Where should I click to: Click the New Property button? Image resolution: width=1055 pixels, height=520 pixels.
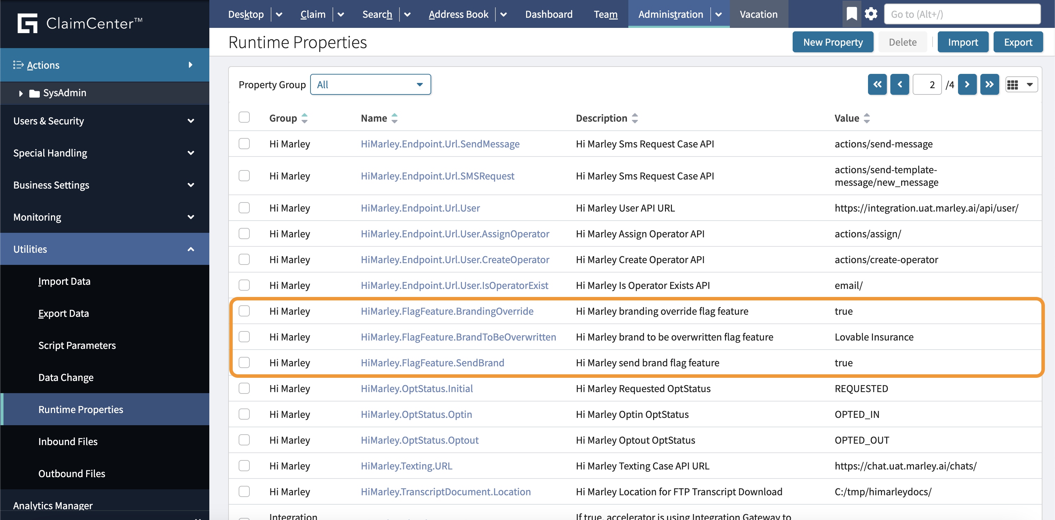[833, 42]
